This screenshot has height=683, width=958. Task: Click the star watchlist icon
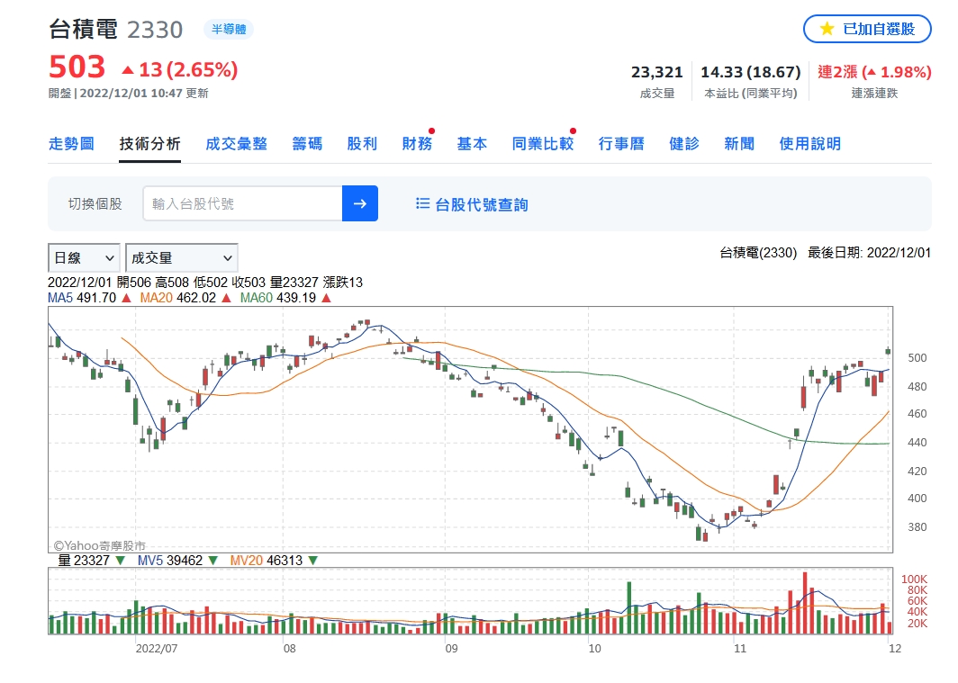tap(827, 29)
